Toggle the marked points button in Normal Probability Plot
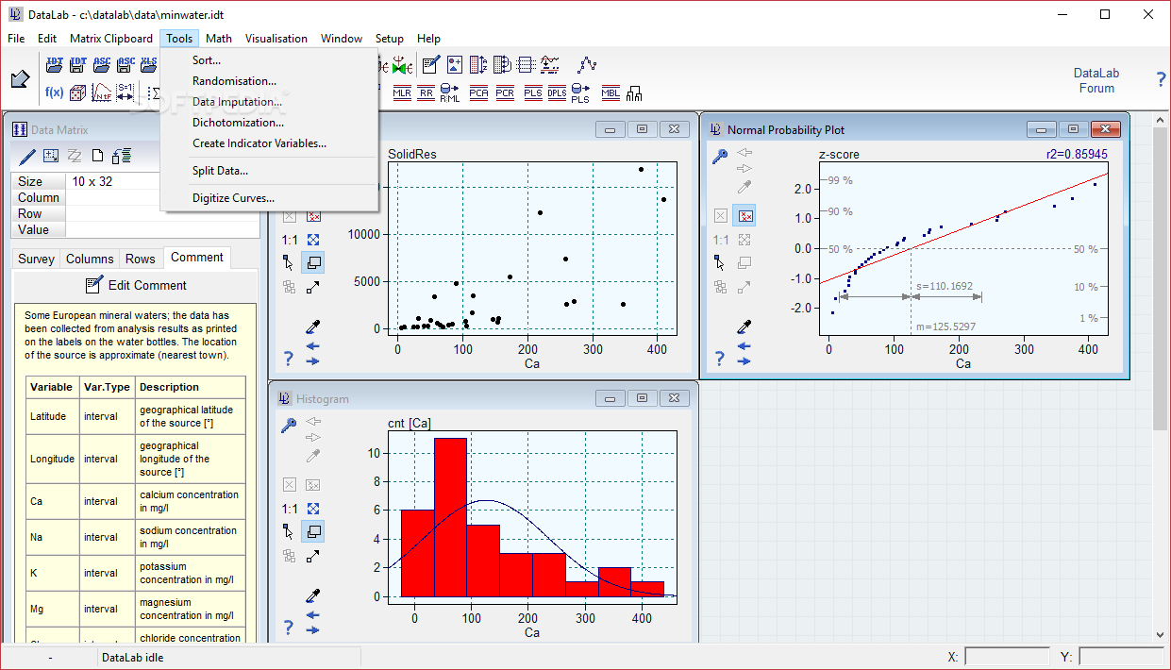 click(x=744, y=216)
